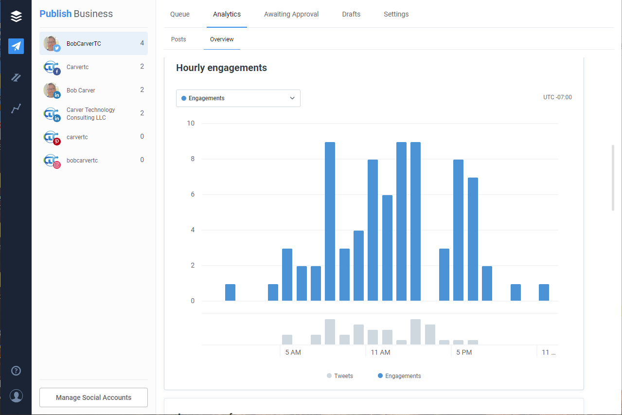
Task: Click the BobCarverTC queue count 4
Action: [x=142, y=43]
